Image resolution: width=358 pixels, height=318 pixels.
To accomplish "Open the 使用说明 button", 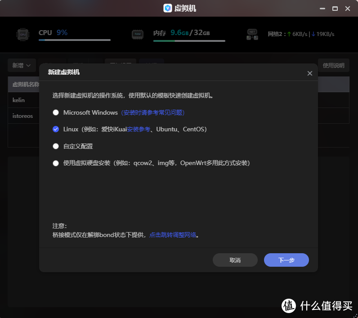I will pos(334,66).
